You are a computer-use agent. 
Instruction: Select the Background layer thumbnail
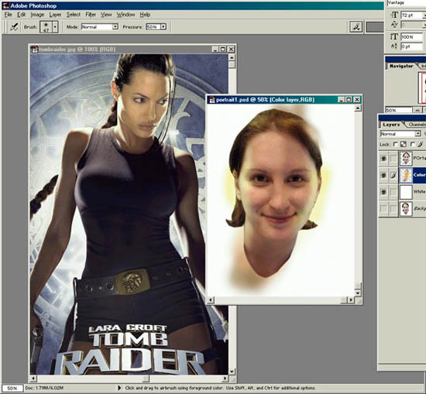[406, 209]
